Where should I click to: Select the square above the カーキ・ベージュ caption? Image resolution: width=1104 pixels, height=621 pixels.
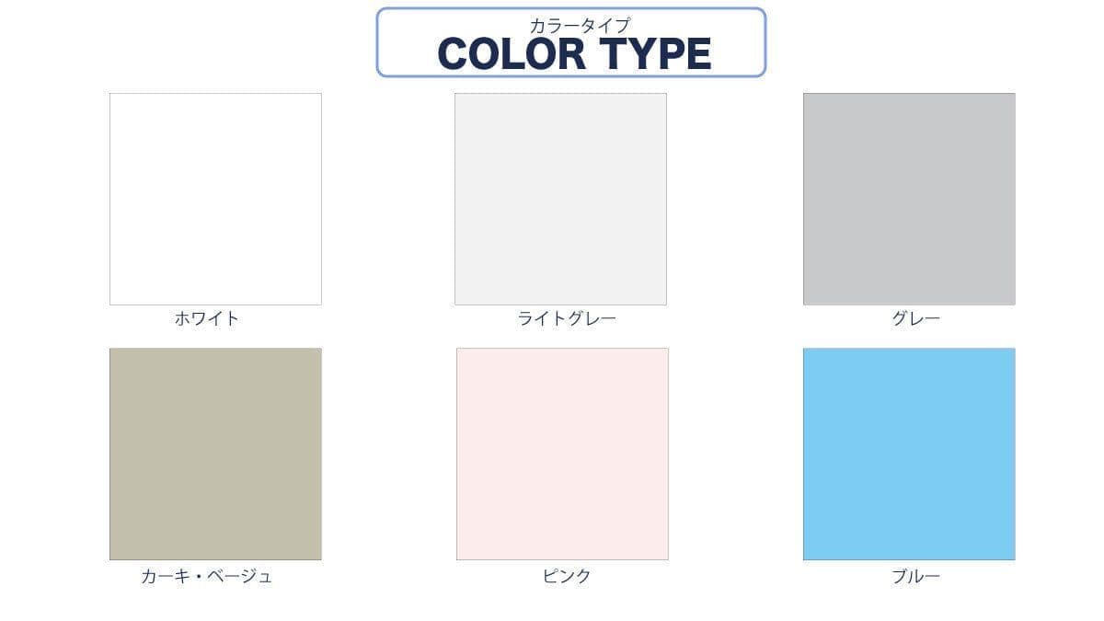[215, 454]
